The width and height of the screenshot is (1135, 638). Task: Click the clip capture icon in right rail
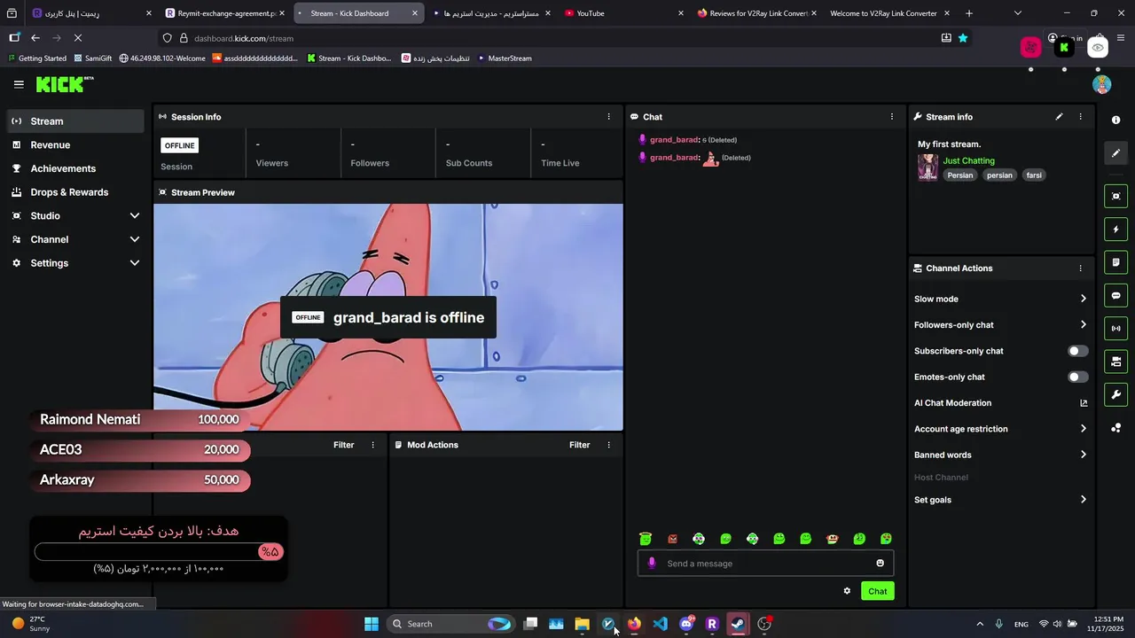pos(1115,197)
